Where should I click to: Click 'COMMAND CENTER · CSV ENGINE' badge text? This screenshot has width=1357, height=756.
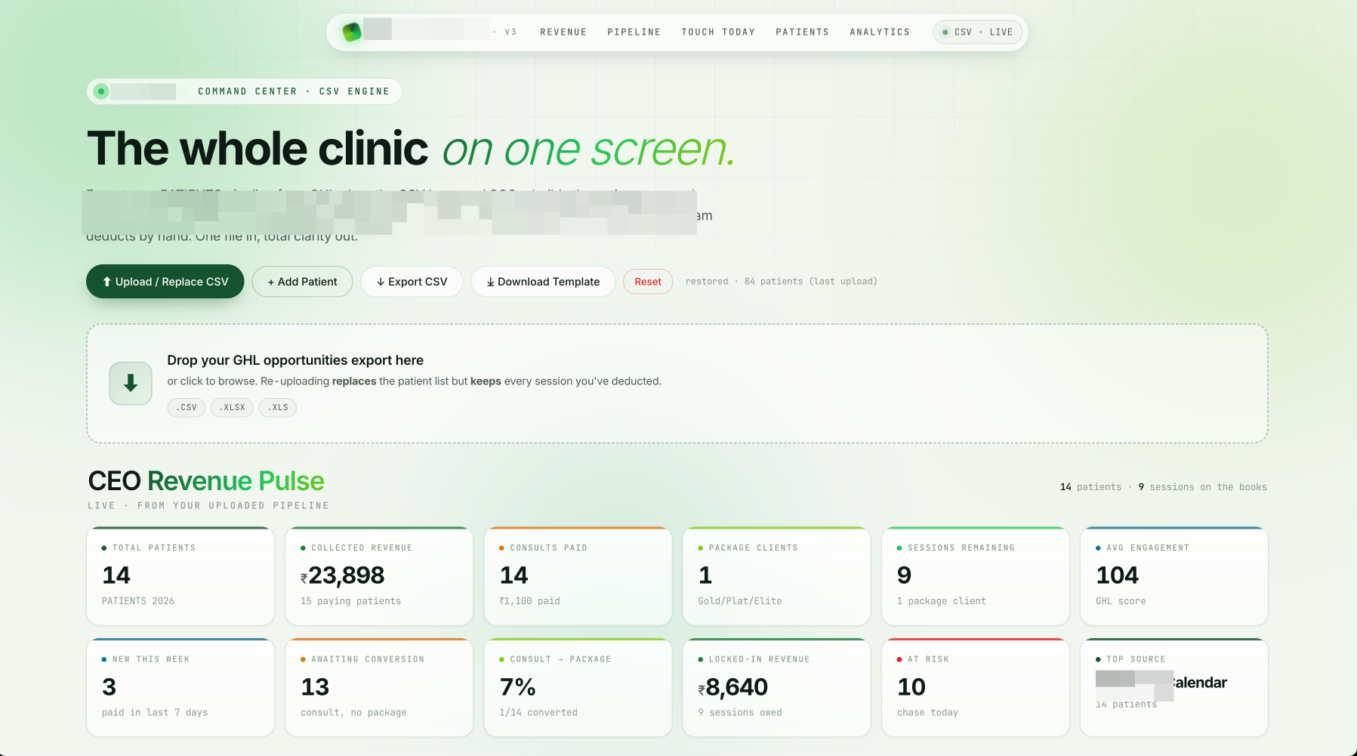click(294, 91)
